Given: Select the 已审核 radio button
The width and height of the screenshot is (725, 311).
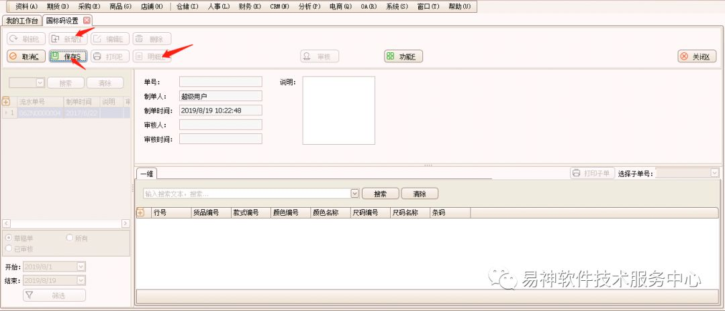Looking at the screenshot, I should 9,248.
